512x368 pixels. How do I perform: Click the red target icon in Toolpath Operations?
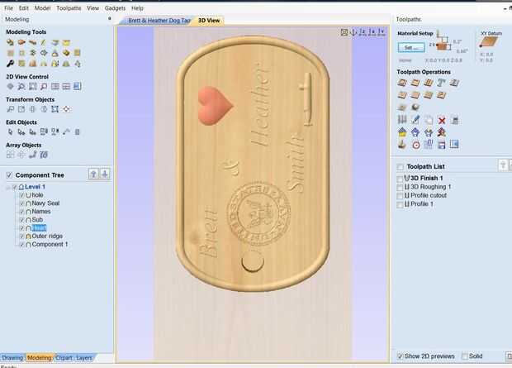415,145
